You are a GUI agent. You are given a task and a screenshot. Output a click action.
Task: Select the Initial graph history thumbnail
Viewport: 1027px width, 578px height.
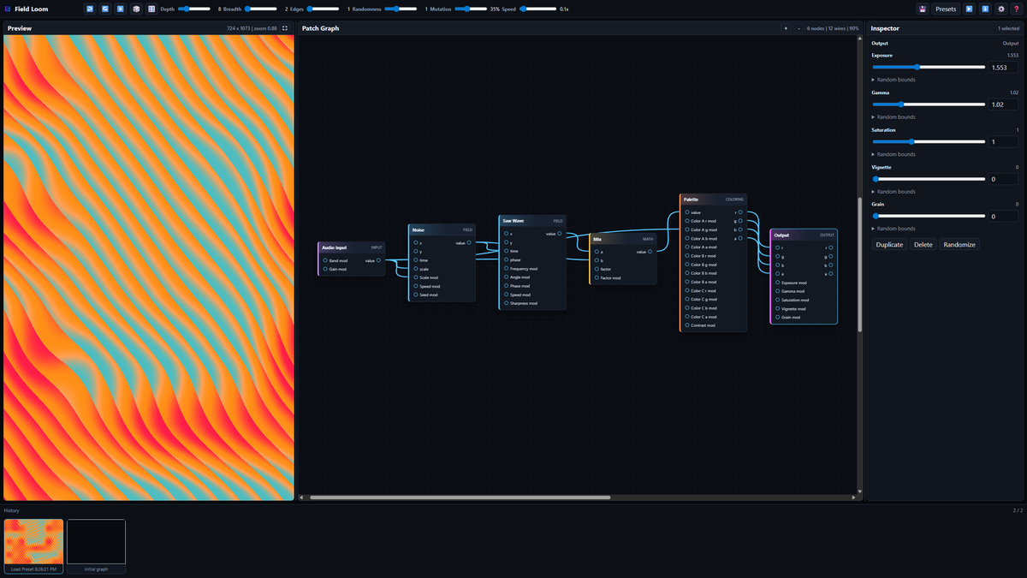(x=96, y=546)
